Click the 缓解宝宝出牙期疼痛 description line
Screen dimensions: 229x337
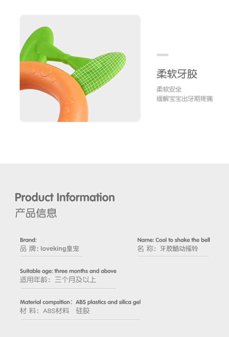pyautogui.click(x=185, y=99)
